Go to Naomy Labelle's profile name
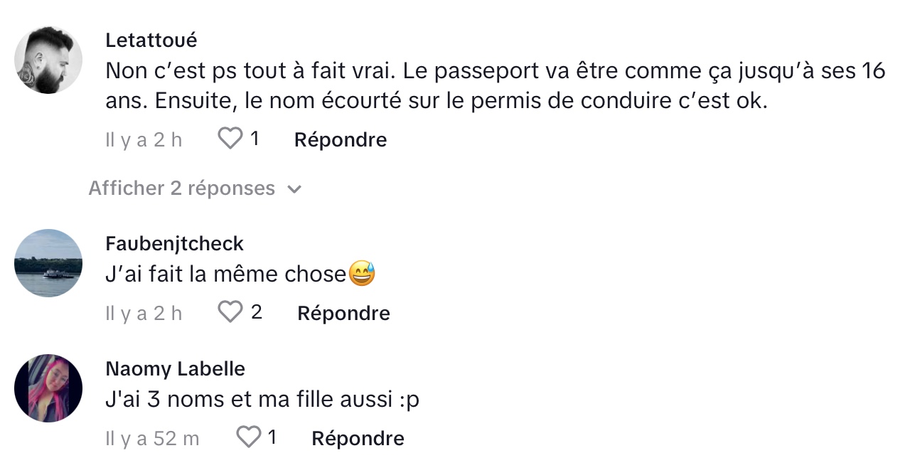 tap(175, 368)
